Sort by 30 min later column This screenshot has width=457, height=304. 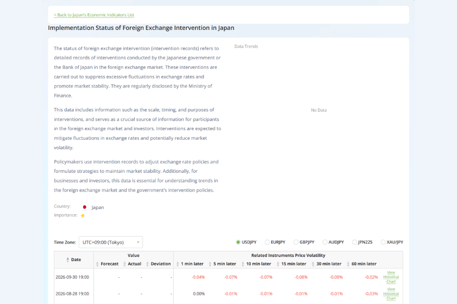pyautogui.click(x=327, y=264)
